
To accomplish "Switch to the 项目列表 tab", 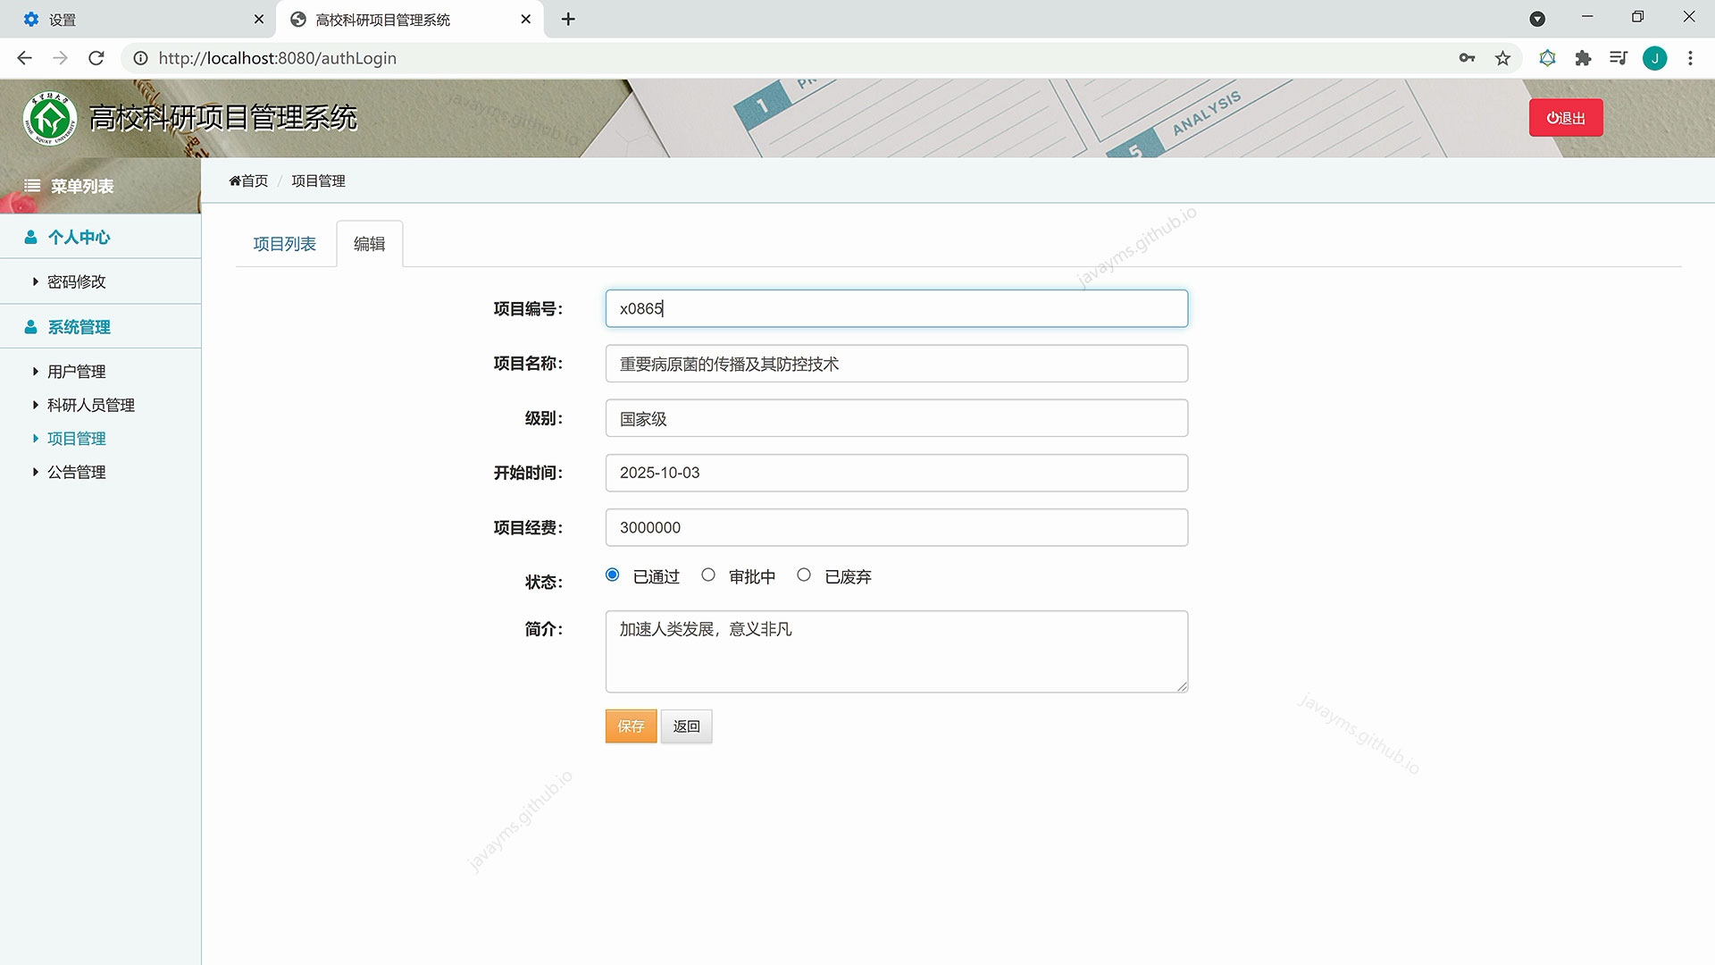I will [x=284, y=243].
